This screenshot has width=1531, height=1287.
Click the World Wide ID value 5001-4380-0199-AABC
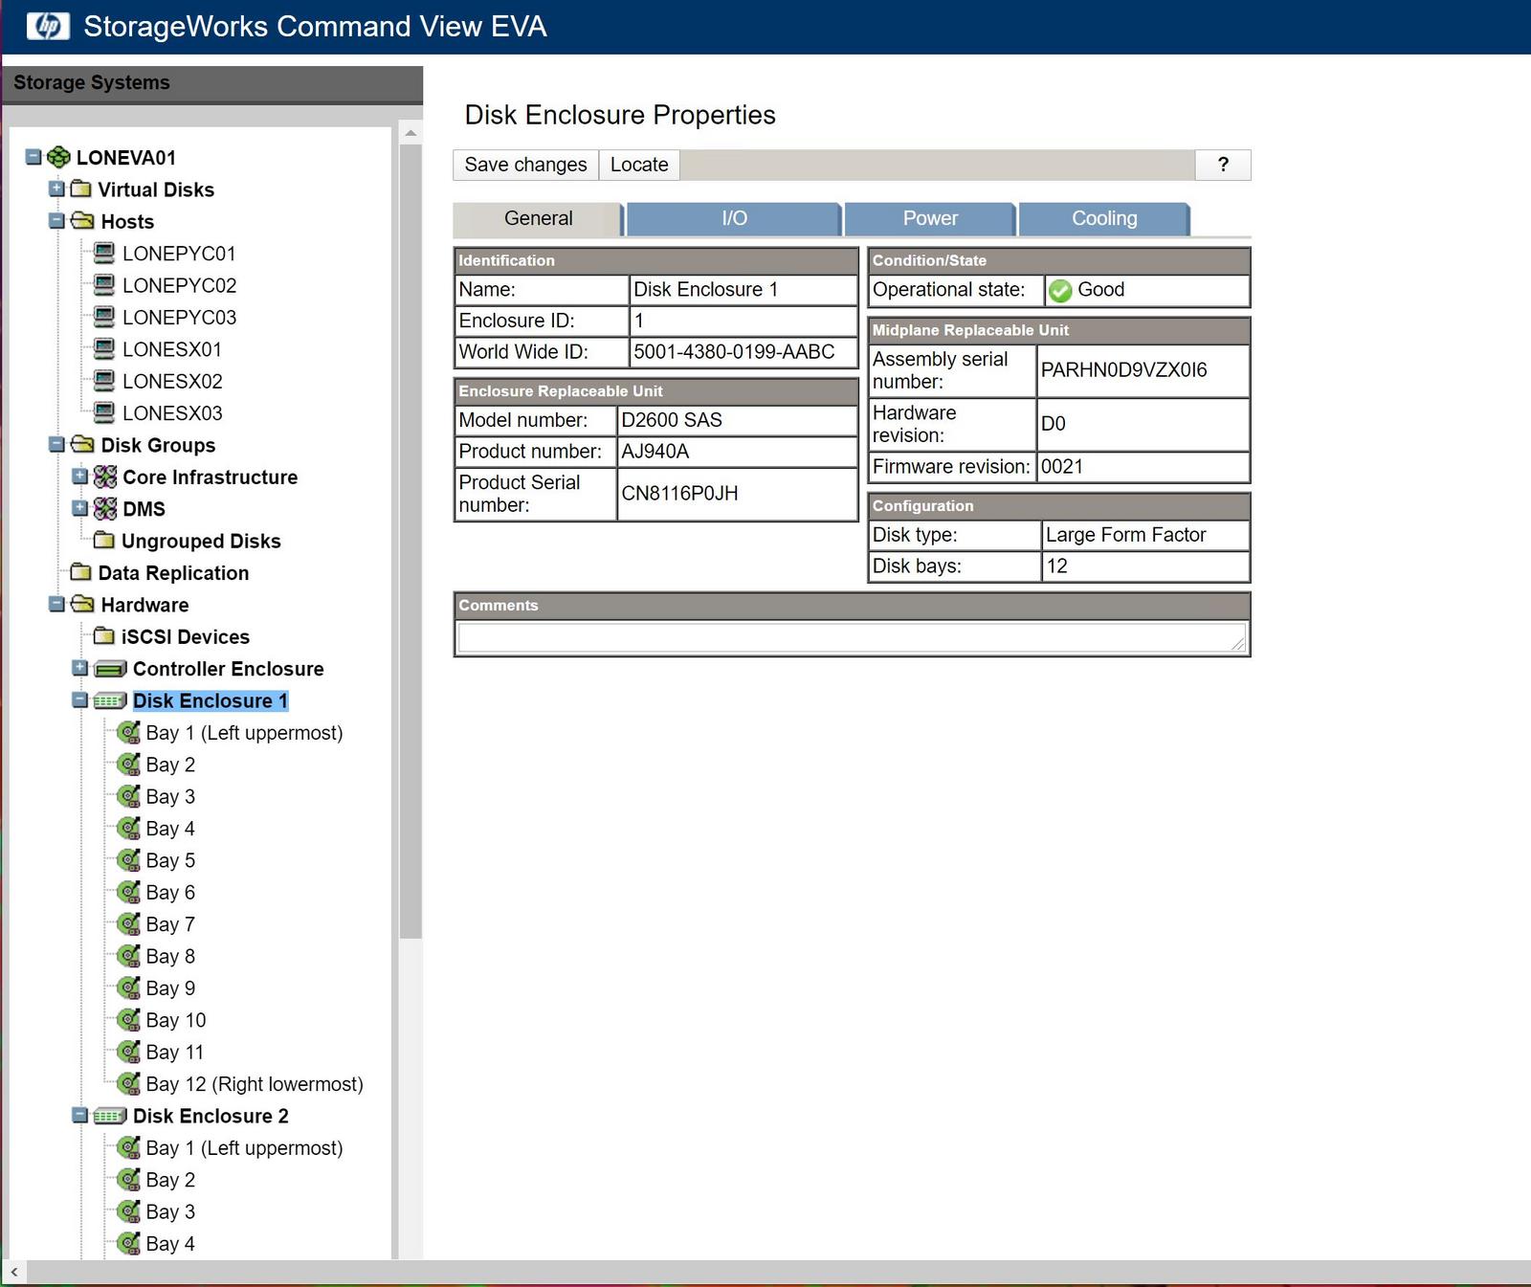734,352
